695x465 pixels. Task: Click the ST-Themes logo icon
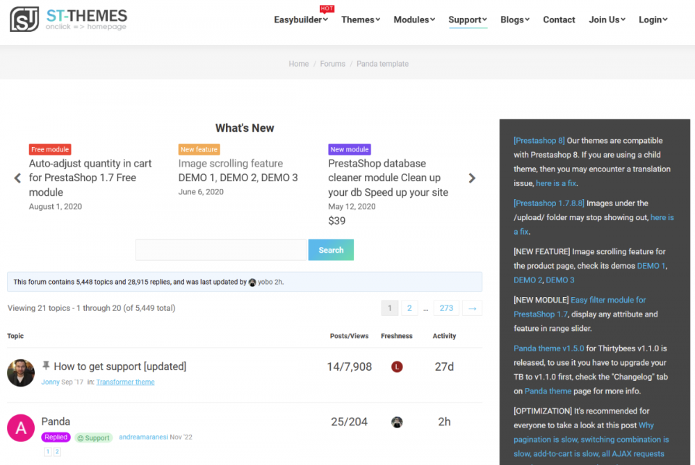coord(24,19)
